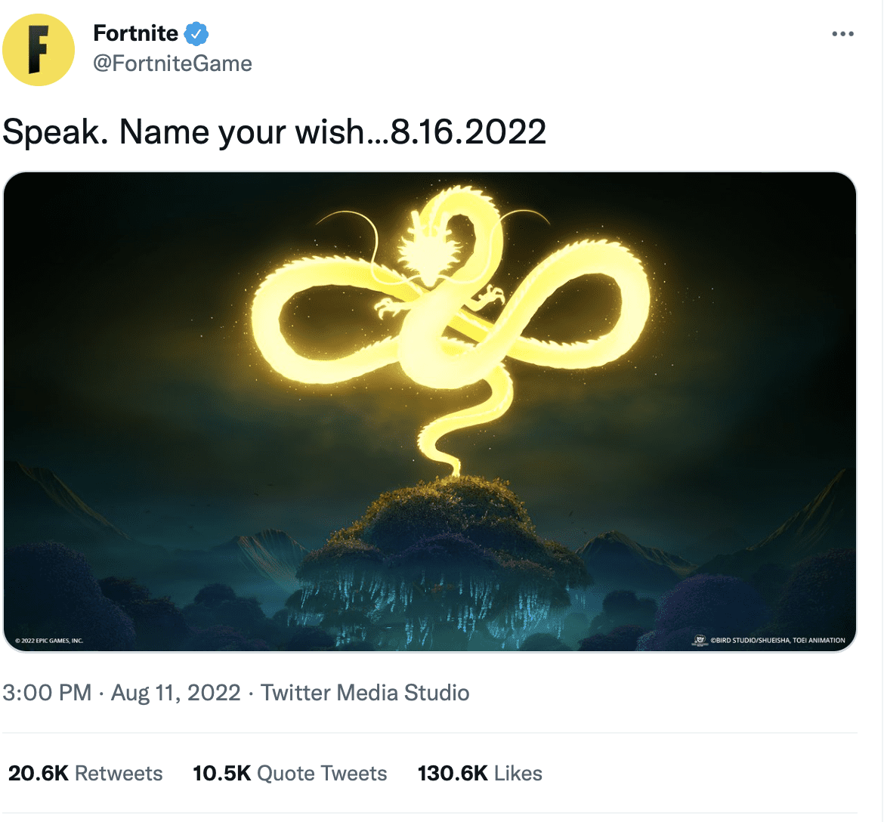The height and width of the screenshot is (822, 884).
Task: Select the Fortnite display name
Action: pos(135,33)
